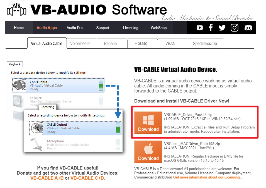The width and height of the screenshot is (266, 188).
Task: Open the VB-Audio Discord icon
Action: coord(248,28)
